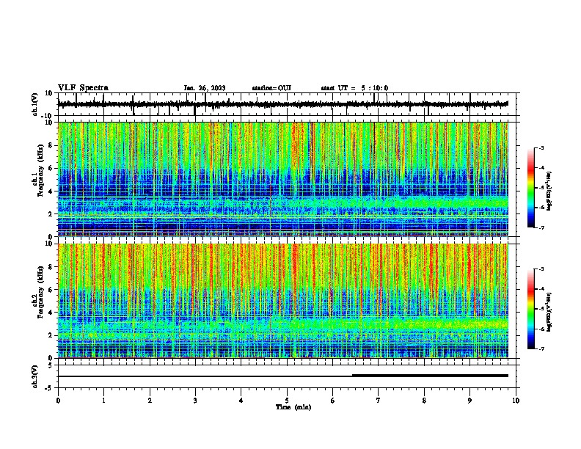
Task: Click the thick ch.3 trace after minute 6.5
Action: click(430, 376)
